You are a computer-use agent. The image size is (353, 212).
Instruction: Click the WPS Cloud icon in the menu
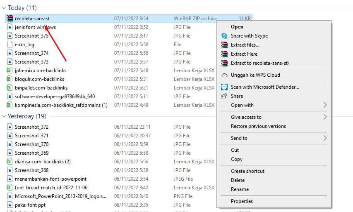point(224,75)
